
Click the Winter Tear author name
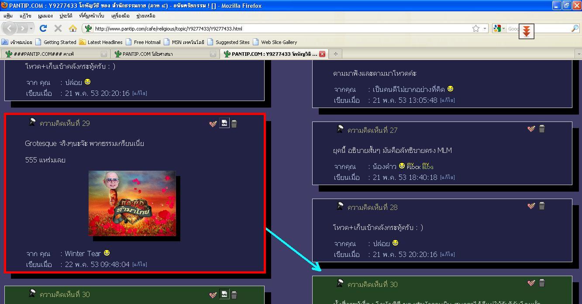point(83,253)
